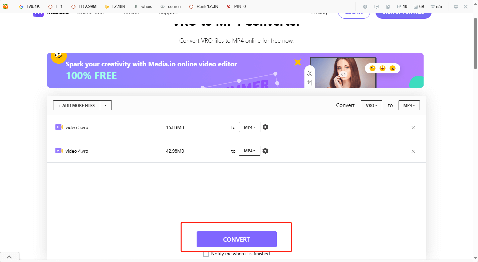
Task: Open the SEOquake page info icon
Action: [x=365, y=6]
